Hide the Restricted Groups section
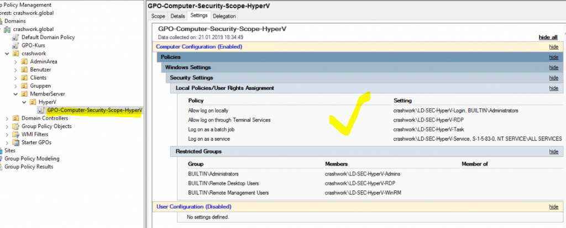 (554, 151)
